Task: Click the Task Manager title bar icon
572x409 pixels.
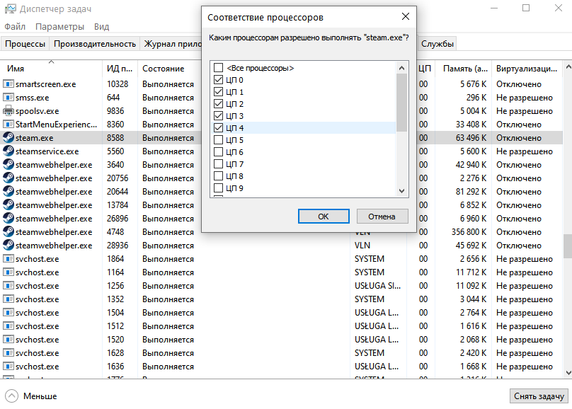Action: click(x=10, y=9)
